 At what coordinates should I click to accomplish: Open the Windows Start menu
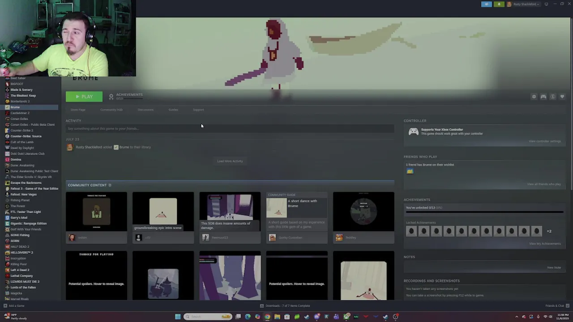[178, 317]
